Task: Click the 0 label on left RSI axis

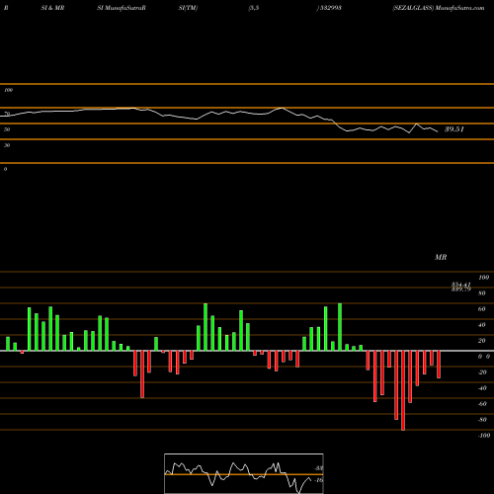Action: [x=5, y=169]
